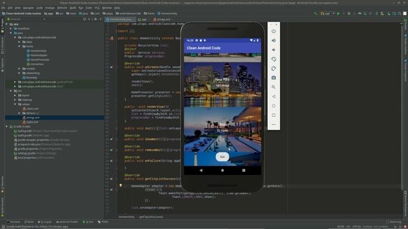Viewport: 408px width, 229px height.
Task: Click emulator sidebar overview square
Action: pos(273,115)
